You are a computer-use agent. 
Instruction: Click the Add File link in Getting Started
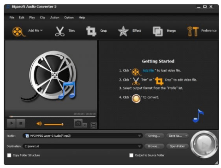pyautogui.click(x=148, y=70)
